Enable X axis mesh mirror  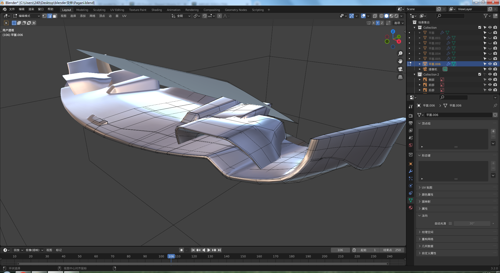click(x=373, y=23)
